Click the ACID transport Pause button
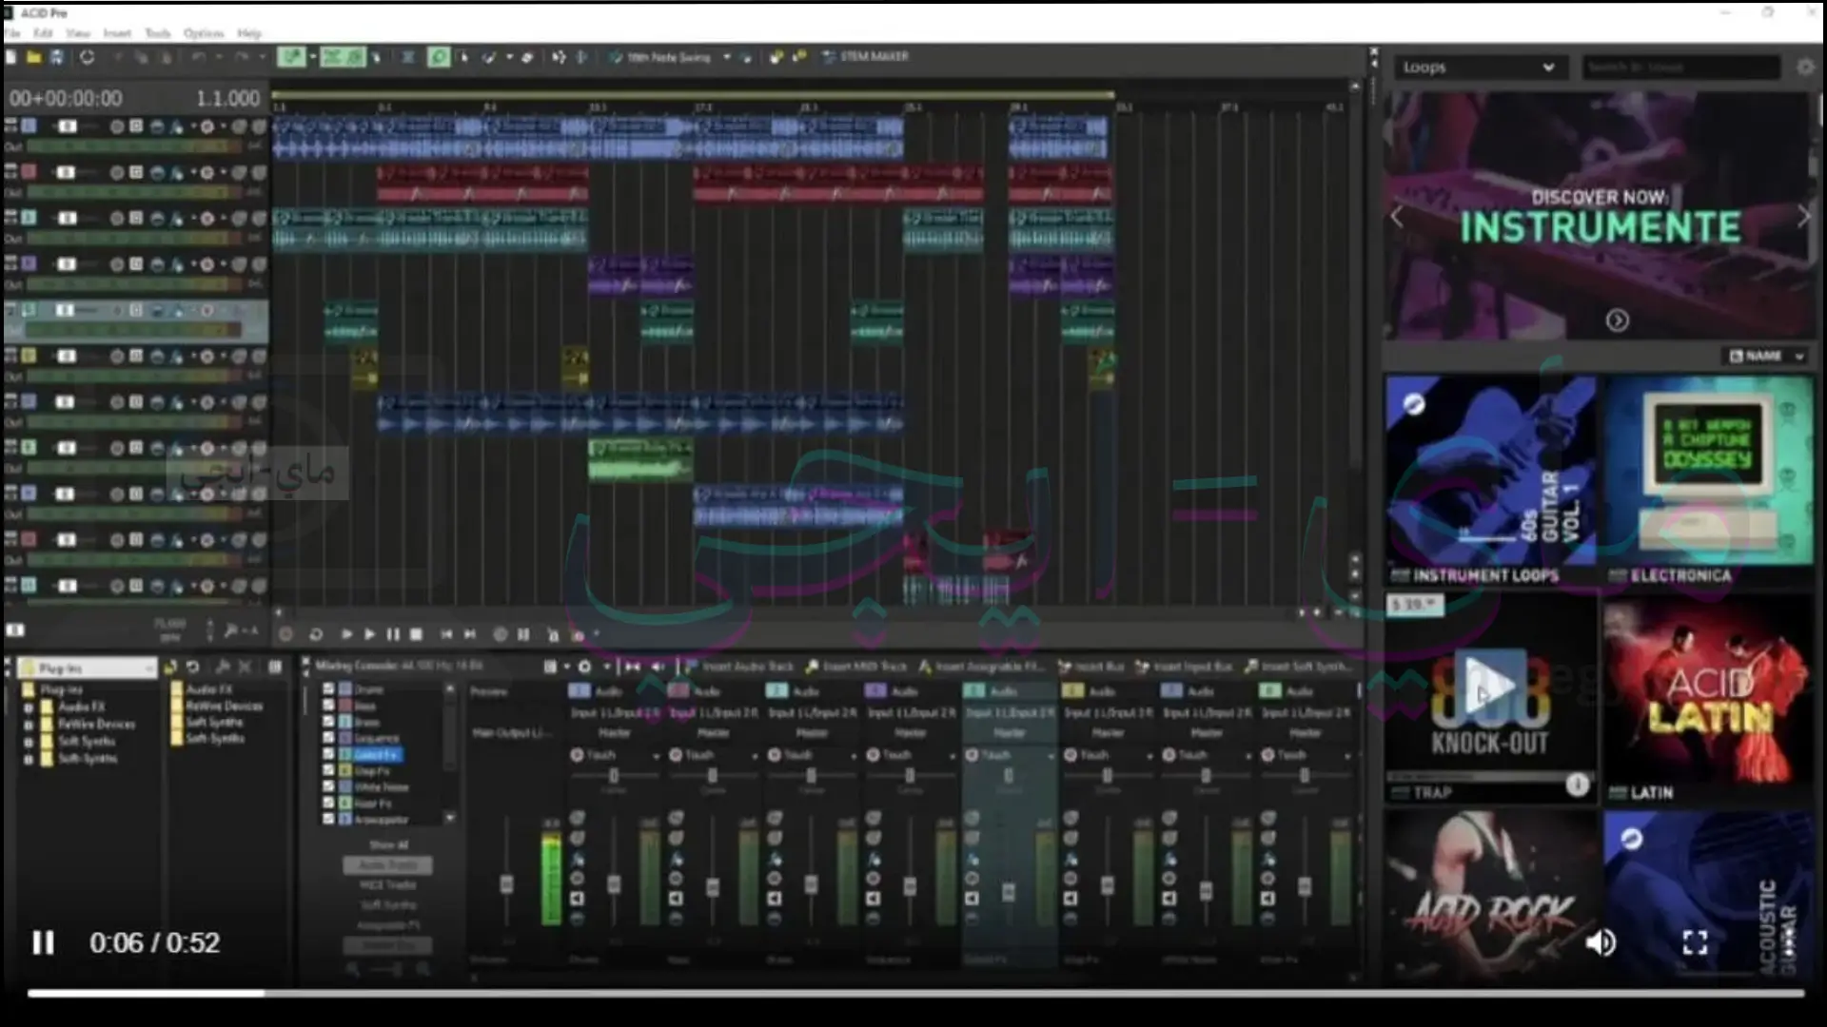 (x=393, y=634)
